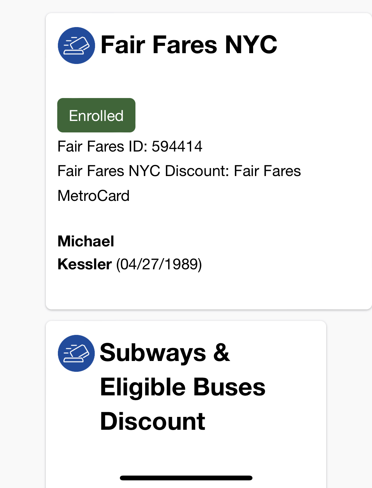This screenshot has width=372, height=488.
Task: Tap the green Enrolled status badge
Action: 96,115
